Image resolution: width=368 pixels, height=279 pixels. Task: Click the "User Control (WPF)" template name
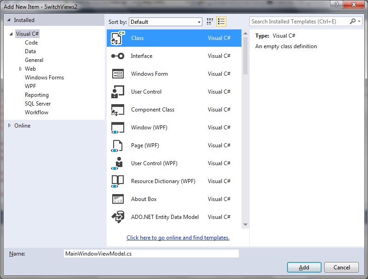point(154,163)
